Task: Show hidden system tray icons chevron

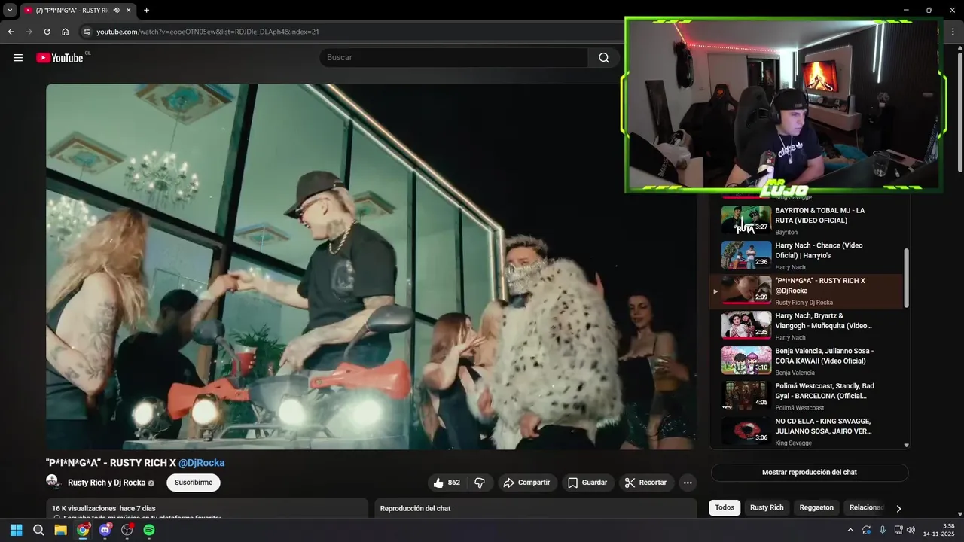Action: [x=850, y=530]
